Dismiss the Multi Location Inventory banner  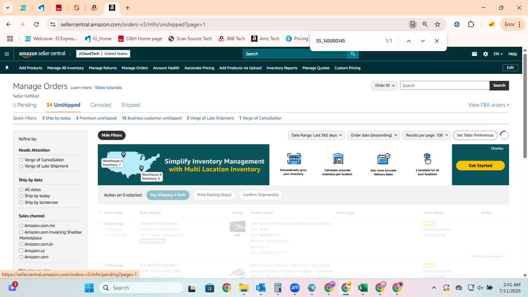(x=497, y=148)
